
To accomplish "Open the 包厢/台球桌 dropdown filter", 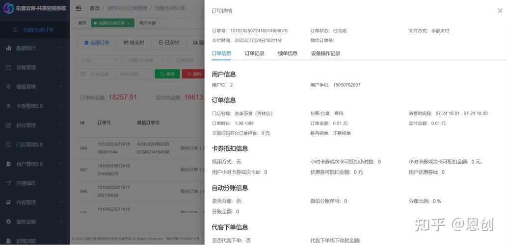I will [146, 60].
